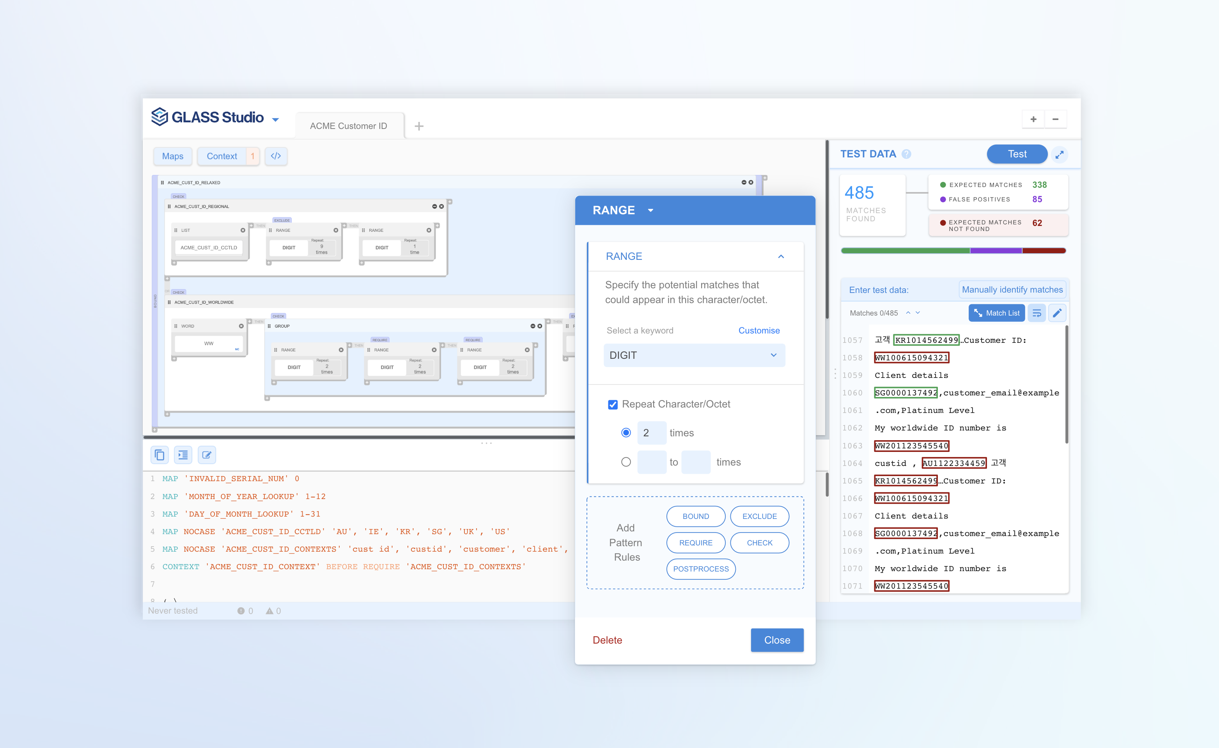The width and height of the screenshot is (1219, 748).
Task: Open the DIGIT keyword dropdown
Action: click(694, 355)
